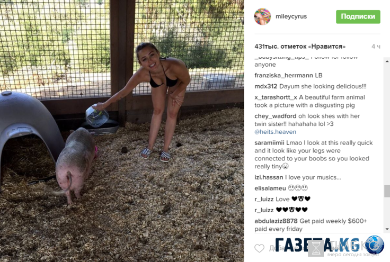Image resolution: width=390 pixels, height=262 pixels.
Task: Open the saramiimii commenter profile
Action: point(269,143)
